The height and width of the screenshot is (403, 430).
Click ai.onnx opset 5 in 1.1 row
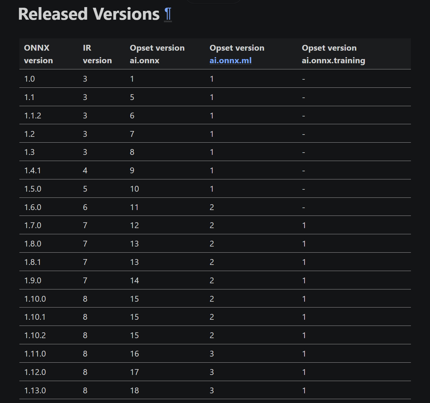tap(132, 97)
